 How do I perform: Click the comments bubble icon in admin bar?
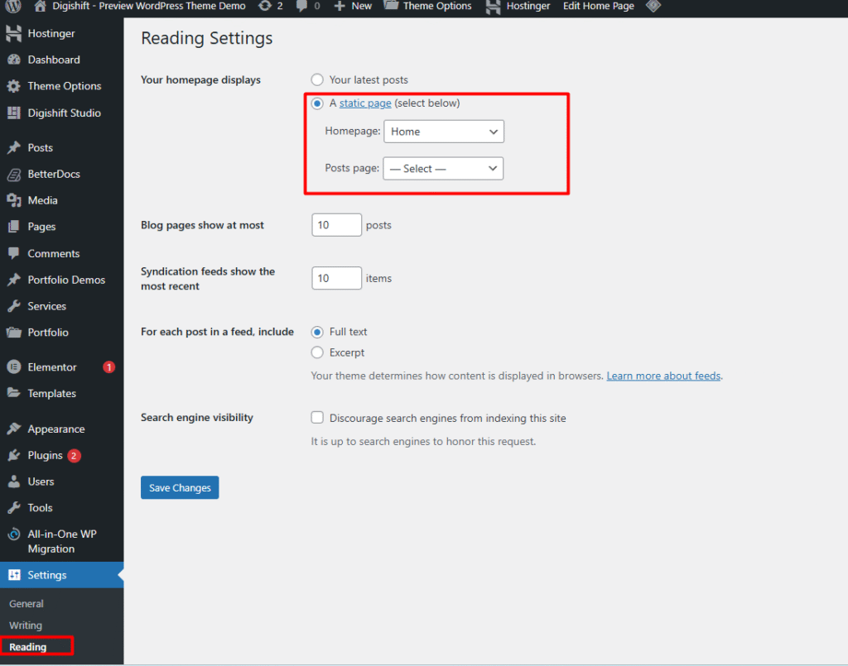[x=301, y=6]
